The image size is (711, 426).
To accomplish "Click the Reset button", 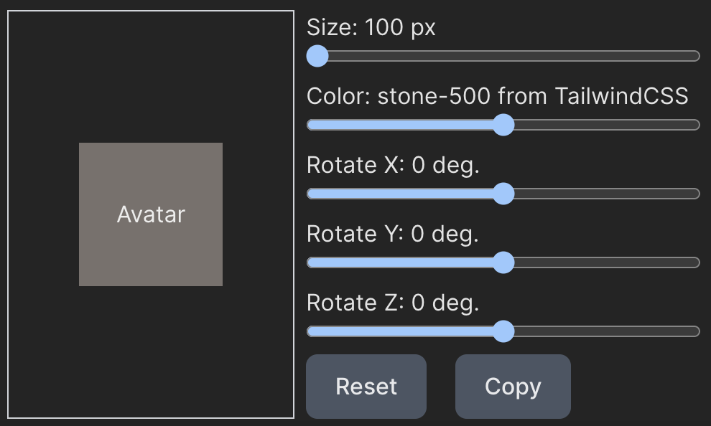I will (366, 387).
